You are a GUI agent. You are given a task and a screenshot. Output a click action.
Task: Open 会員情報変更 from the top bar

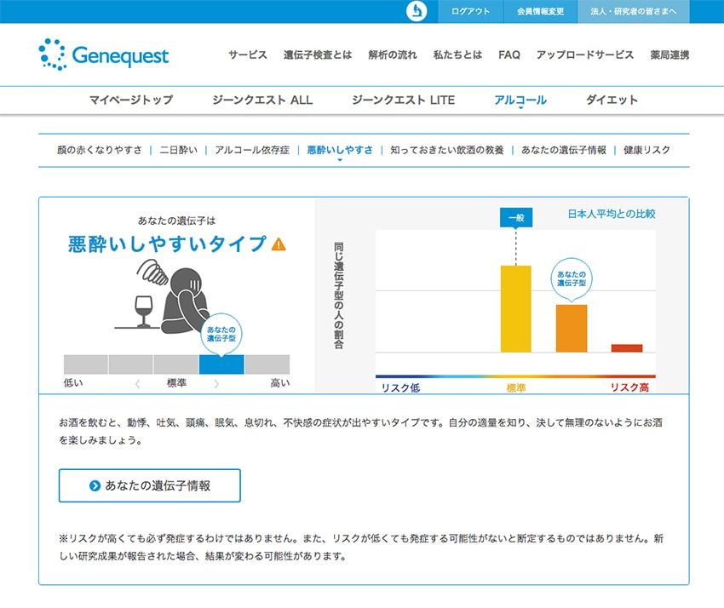(539, 12)
